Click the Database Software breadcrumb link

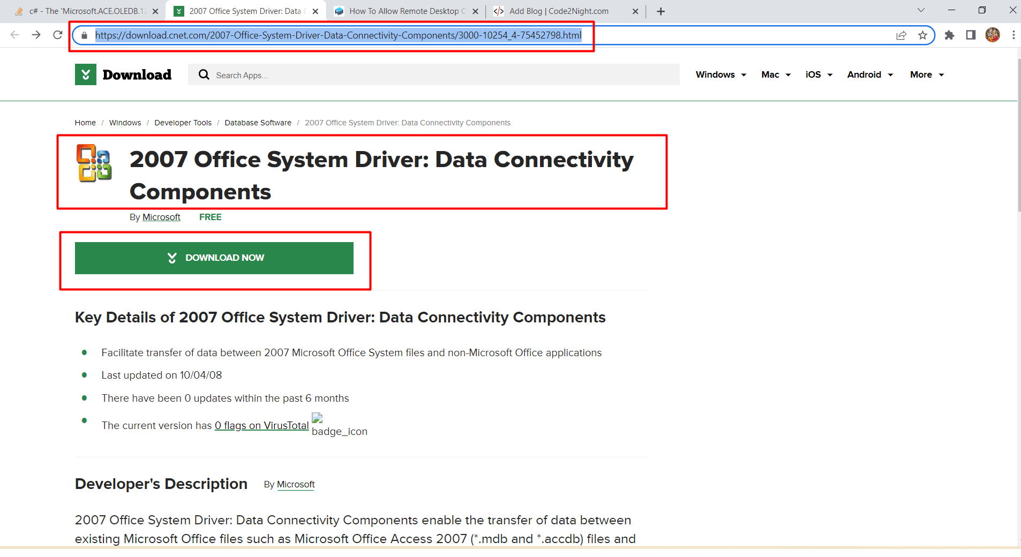pyautogui.click(x=258, y=122)
